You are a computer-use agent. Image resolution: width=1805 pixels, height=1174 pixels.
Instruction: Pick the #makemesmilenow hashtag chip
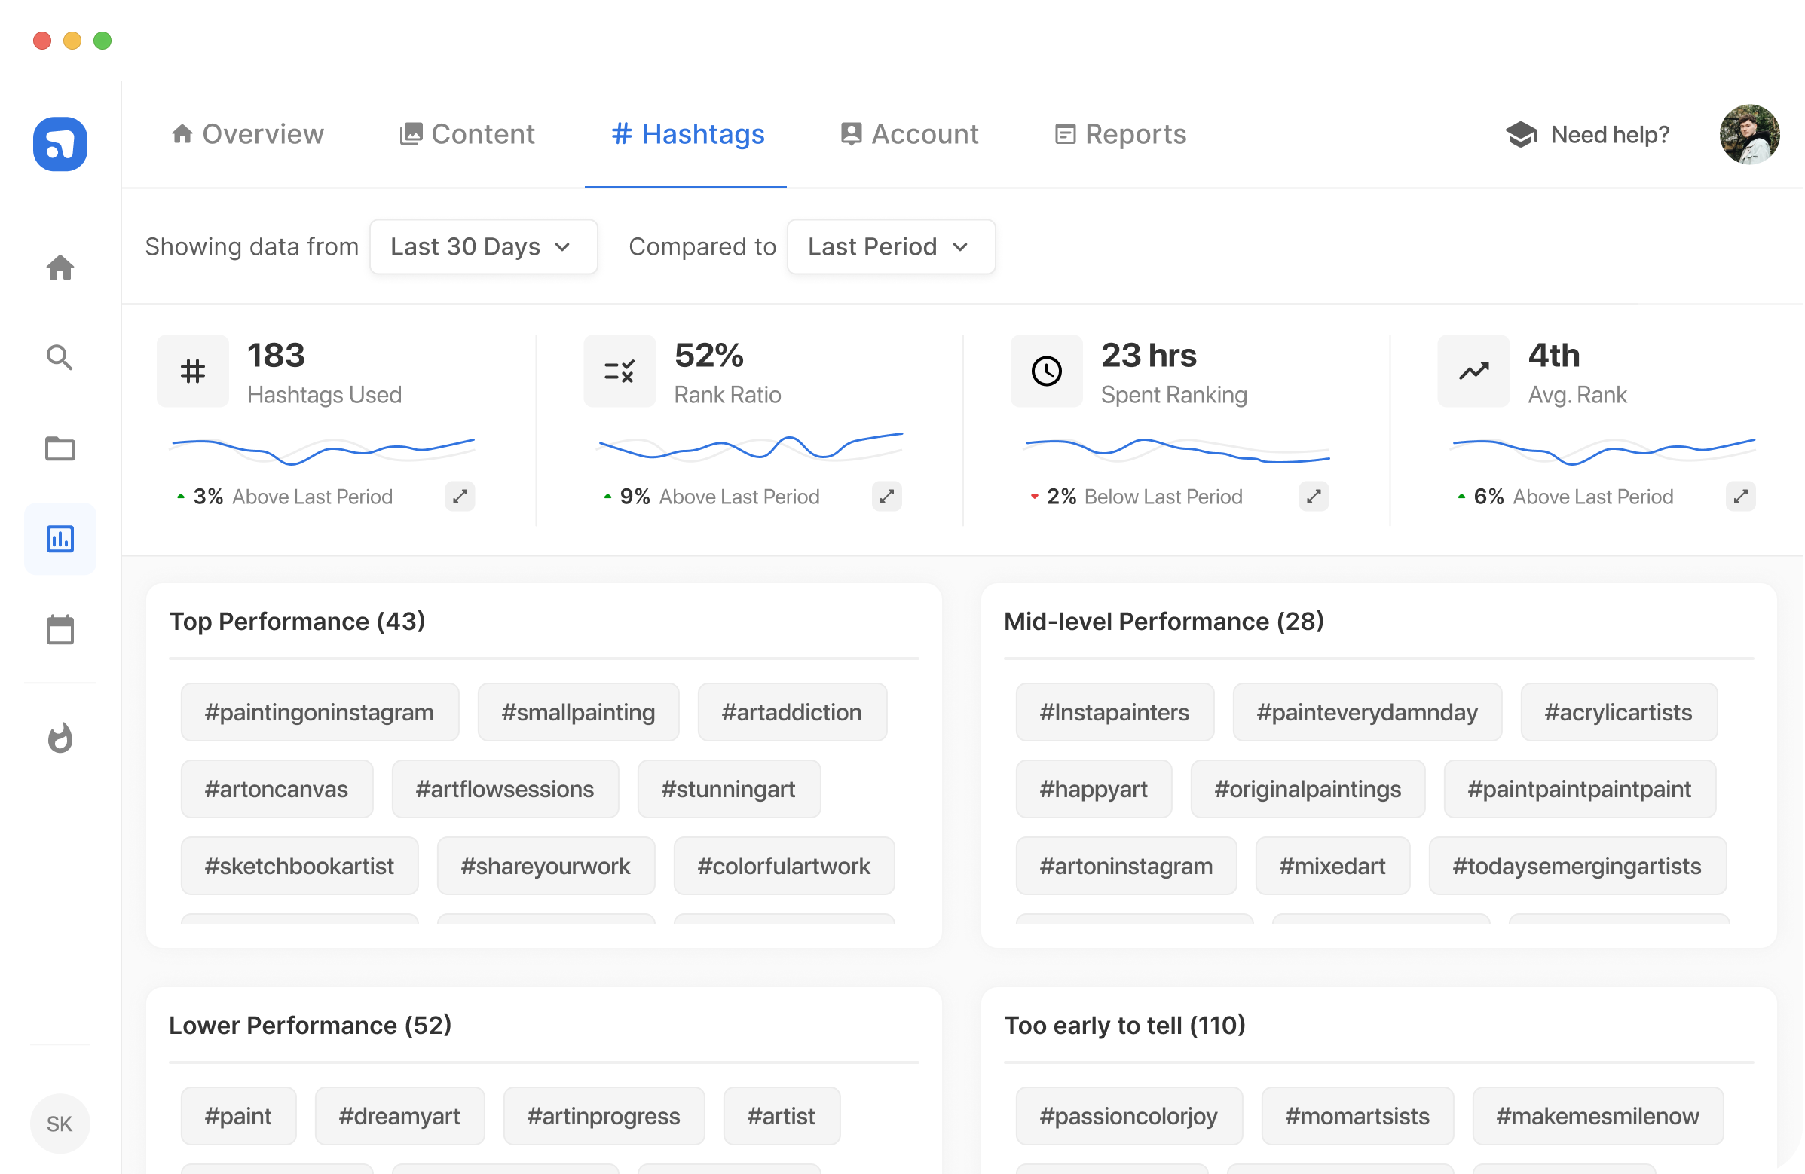[x=1597, y=1116]
